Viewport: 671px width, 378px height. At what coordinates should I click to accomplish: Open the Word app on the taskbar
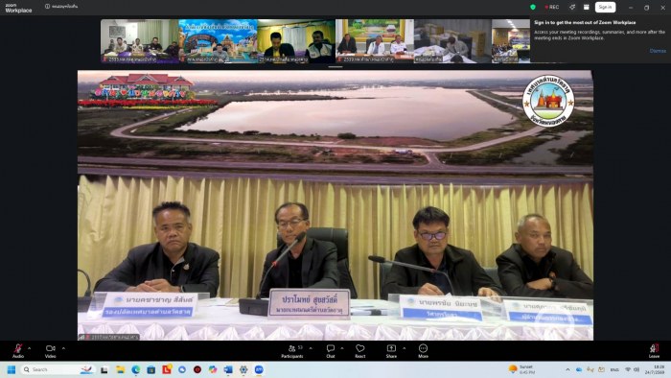[x=228, y=370]
